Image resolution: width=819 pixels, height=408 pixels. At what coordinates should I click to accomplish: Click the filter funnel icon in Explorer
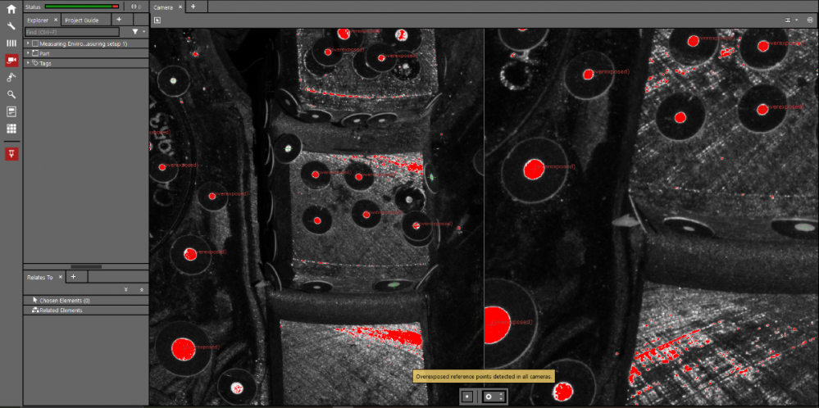tap(135, 32)
